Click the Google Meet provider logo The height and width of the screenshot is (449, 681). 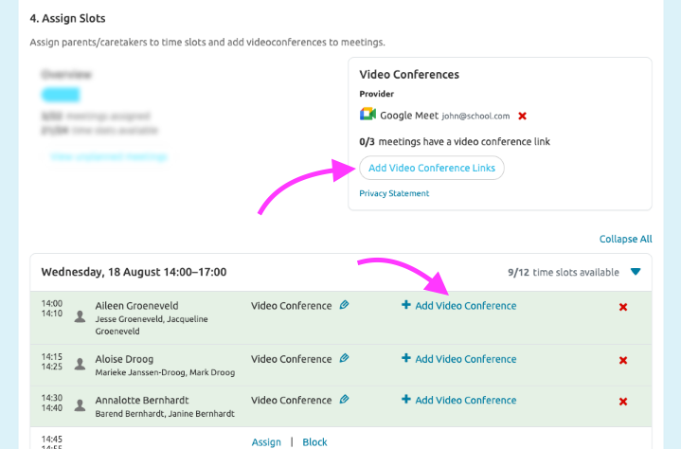(x=367, y=115)
